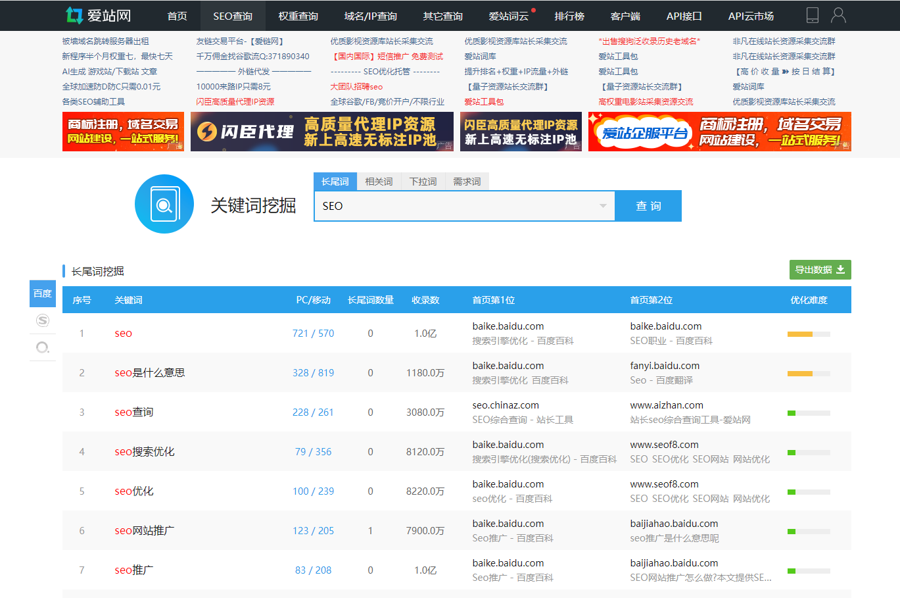Click the 爱站企服平台 banner ad
The width and height of the screenshot is (900, 598).
point(720,132)
